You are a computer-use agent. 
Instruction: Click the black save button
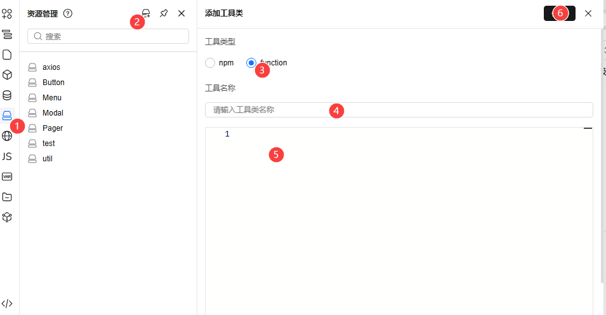coord(559,13)
